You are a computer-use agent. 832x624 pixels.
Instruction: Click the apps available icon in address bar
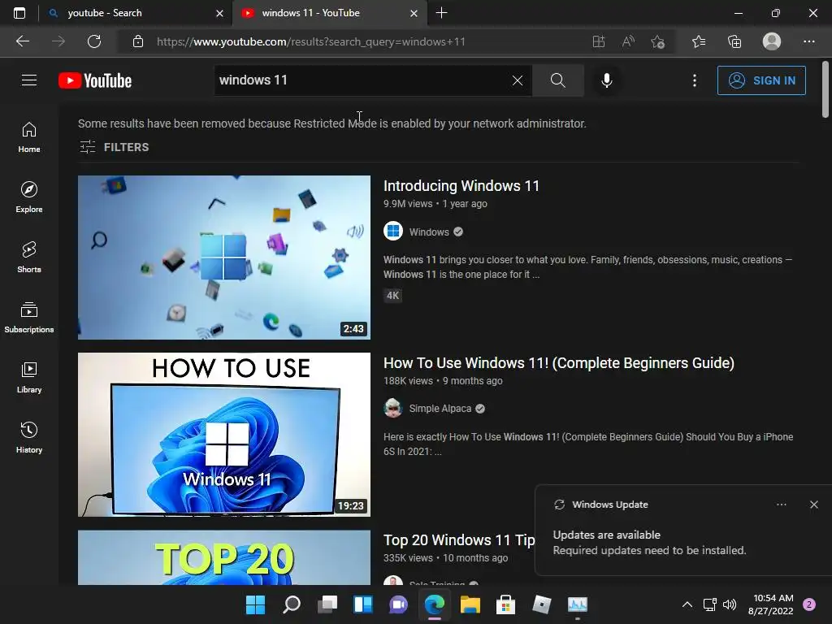coord(599,41)
